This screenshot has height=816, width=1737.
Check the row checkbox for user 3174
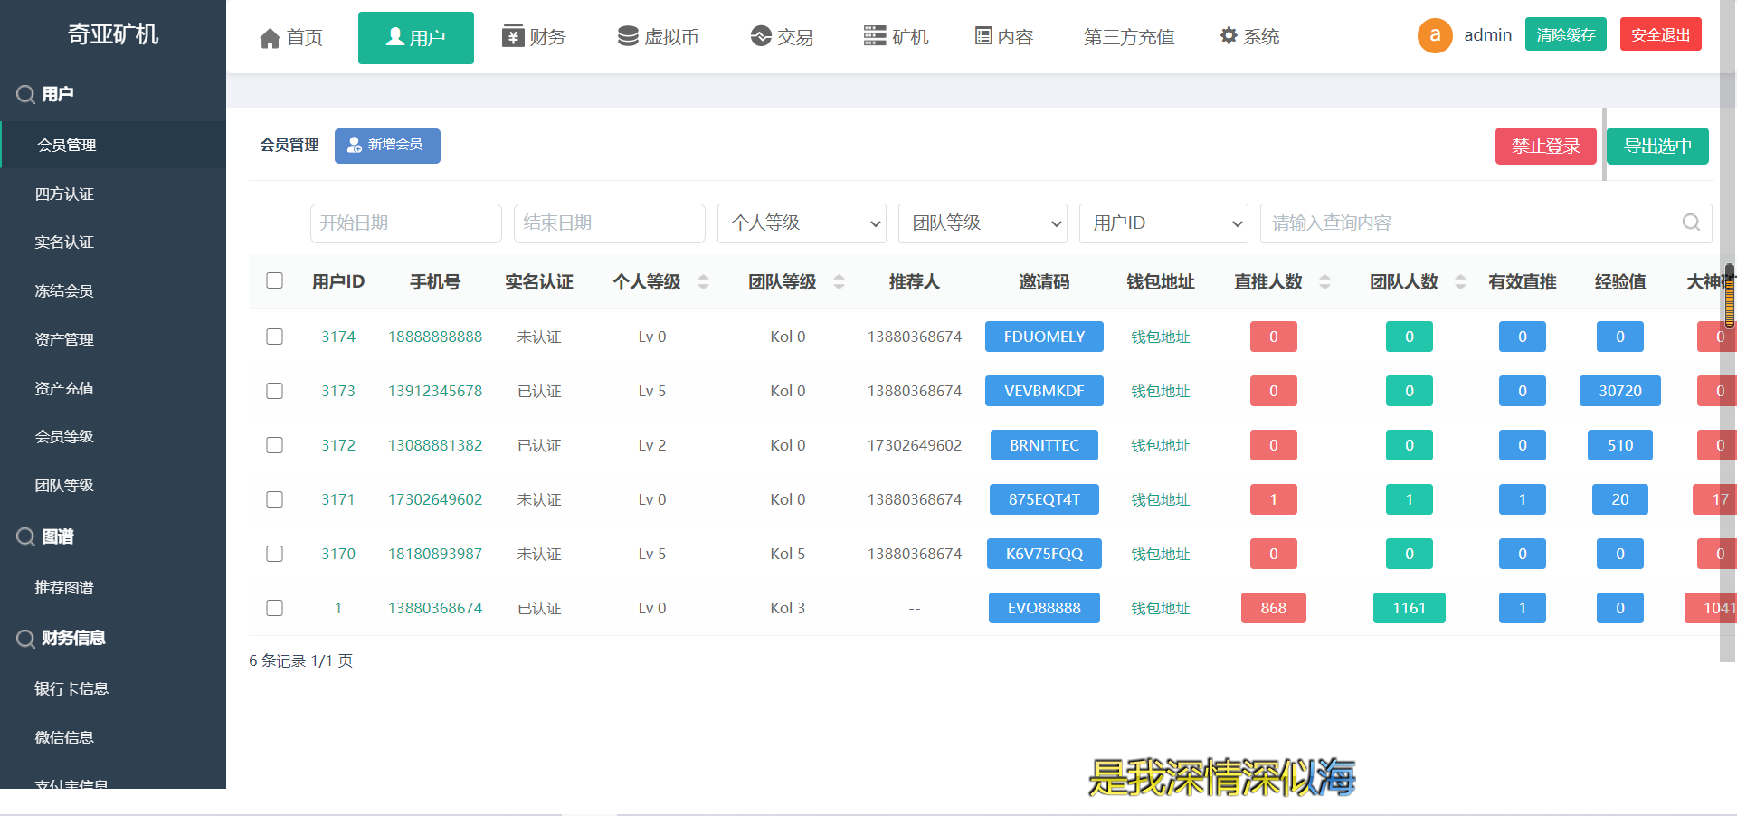[x=274, y=337]
